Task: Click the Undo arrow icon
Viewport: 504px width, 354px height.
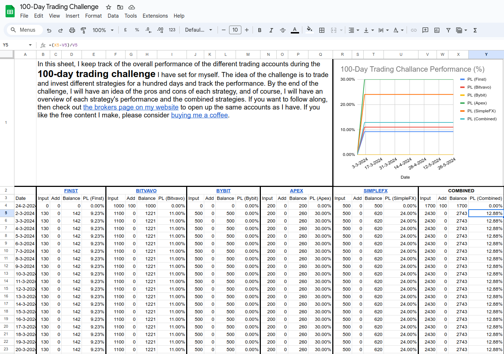Action: [49, 30]
